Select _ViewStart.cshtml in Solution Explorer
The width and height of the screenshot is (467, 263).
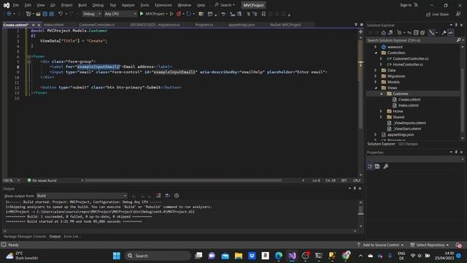[406, 129]
